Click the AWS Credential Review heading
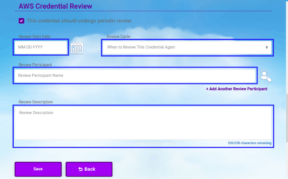288x179 pixels. tap(55, 6)
